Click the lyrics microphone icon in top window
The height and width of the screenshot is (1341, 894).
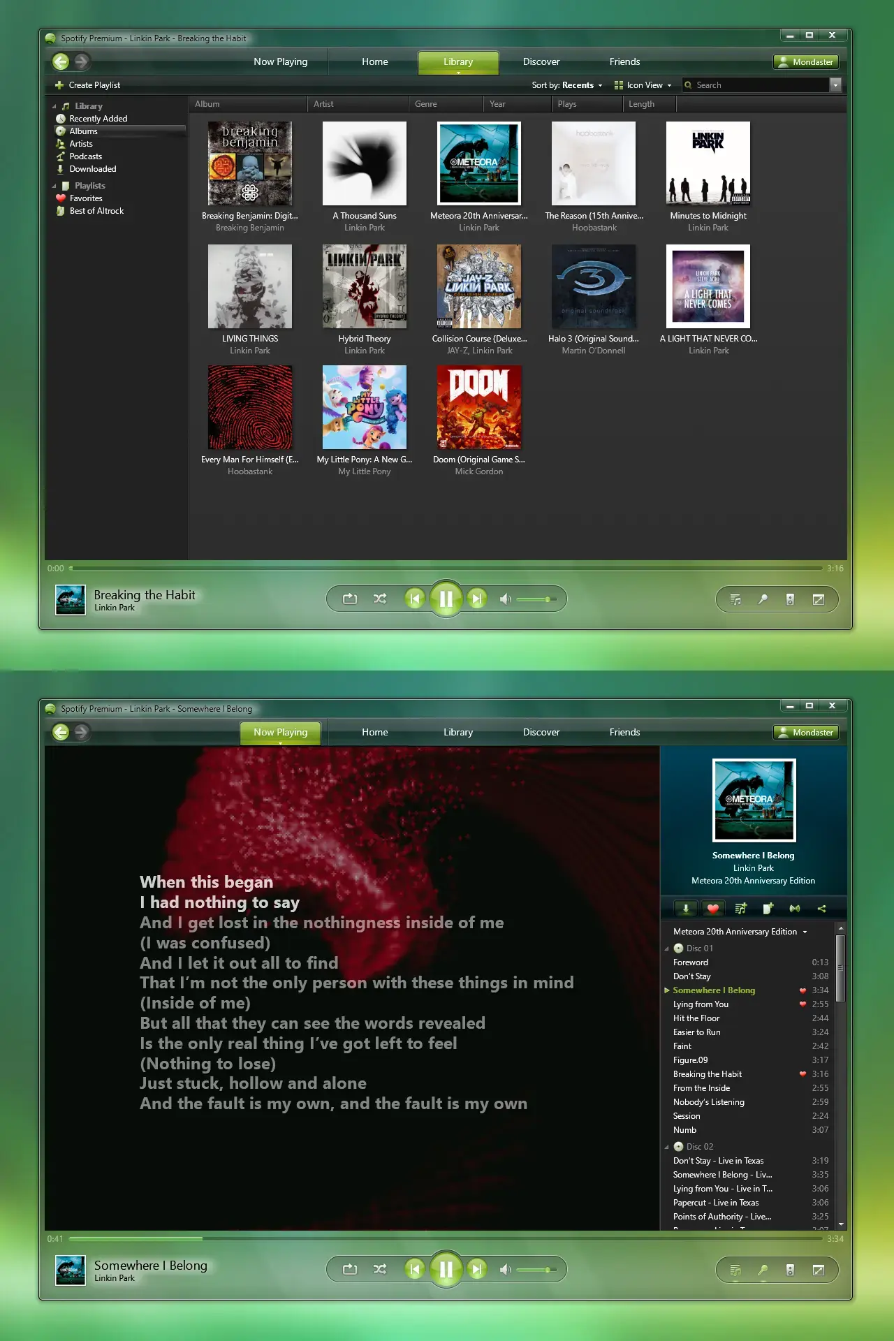763,599
